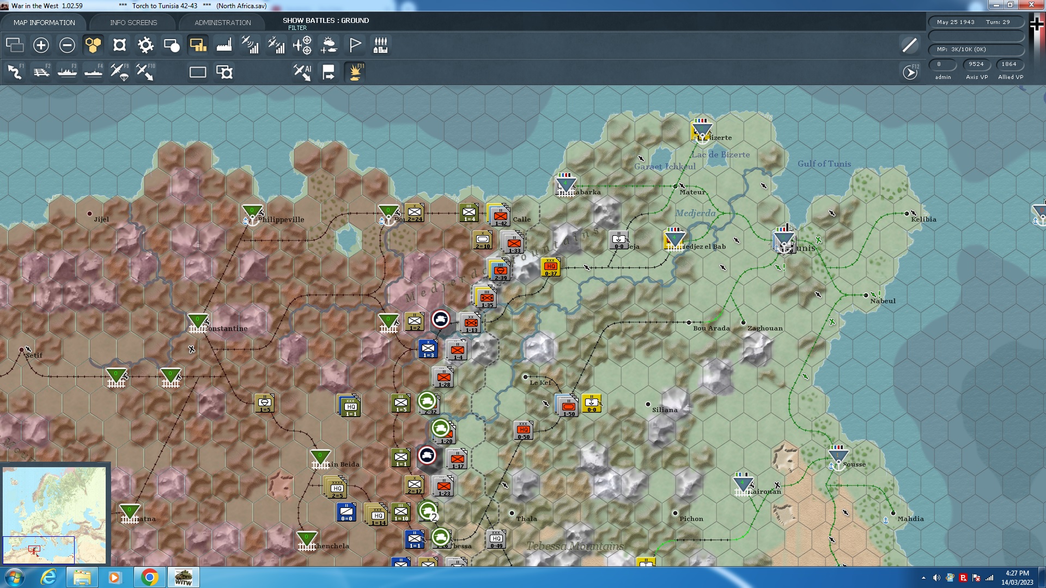
Task: Click the Europe minimap thumbnail
Action: 54,514
